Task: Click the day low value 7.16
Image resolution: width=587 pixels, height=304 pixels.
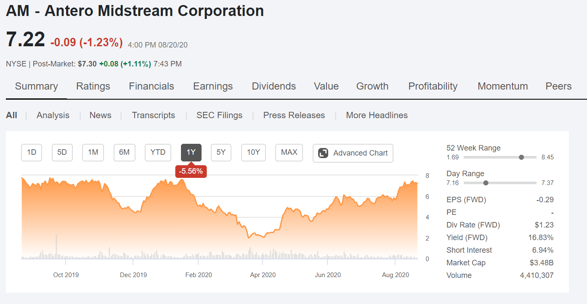Action: pos(452,183)
